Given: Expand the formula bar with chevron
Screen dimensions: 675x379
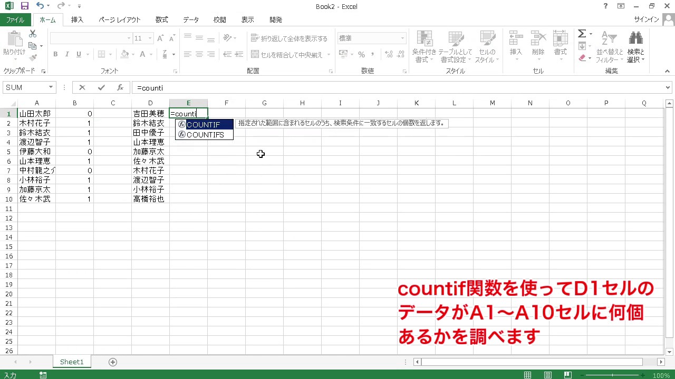Looking at the screenshot, I should click(x=668, y=87).
